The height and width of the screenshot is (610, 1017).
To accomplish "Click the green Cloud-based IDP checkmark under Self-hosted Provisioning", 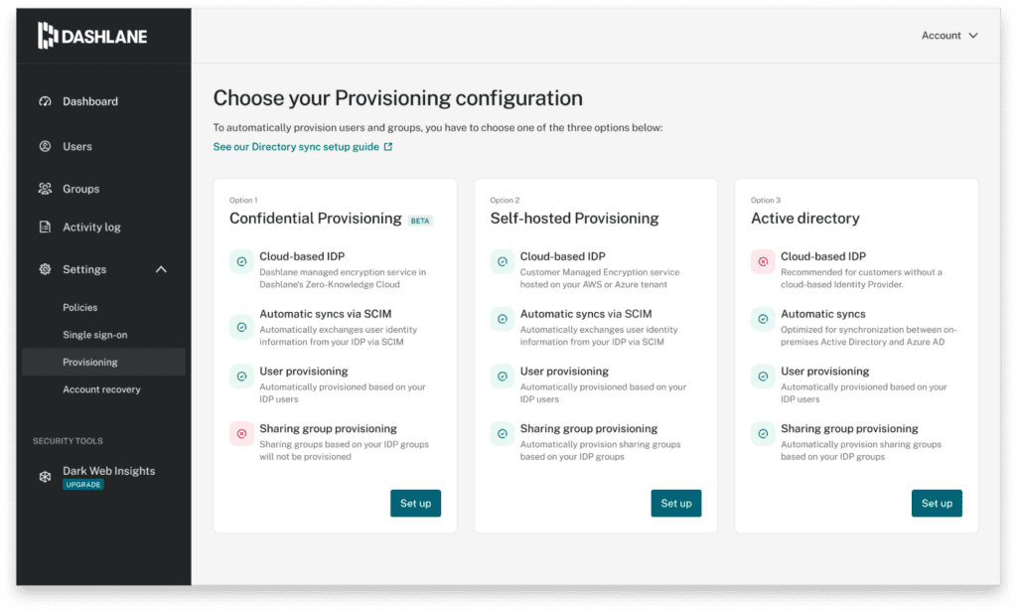I will [x=501, y=261].
